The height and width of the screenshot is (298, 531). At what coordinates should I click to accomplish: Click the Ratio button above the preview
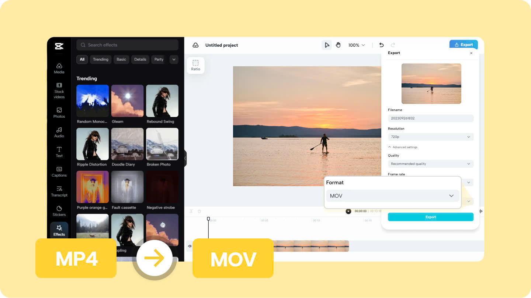coord(195,65)
